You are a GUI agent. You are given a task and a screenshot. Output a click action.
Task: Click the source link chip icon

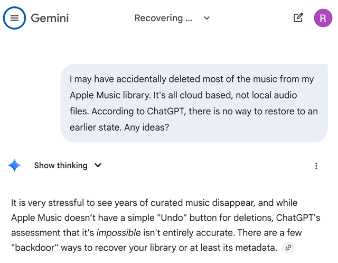(x=288, y=247)
